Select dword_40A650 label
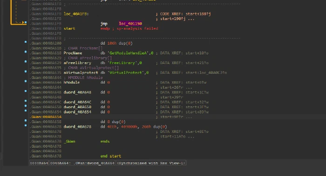The height and width of the screenshot is (176, 326). click(x=77, y=107)
